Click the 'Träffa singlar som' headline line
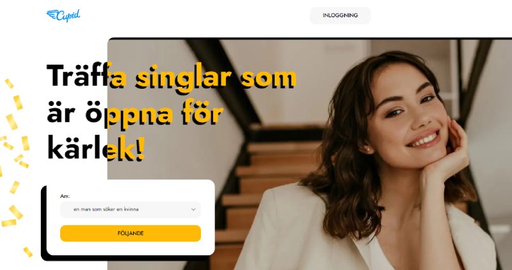Screen dimensions: 512x270 [172, 77]
